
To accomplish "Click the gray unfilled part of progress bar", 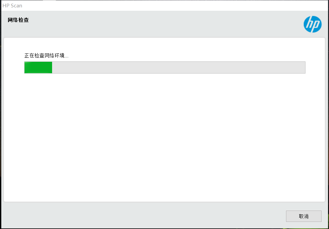I will (178, 67).
